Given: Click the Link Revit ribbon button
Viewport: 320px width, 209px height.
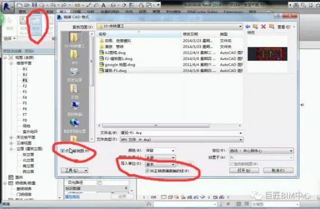Looking at the screenshot, I should pyautogui.click(x=23, y=26).
